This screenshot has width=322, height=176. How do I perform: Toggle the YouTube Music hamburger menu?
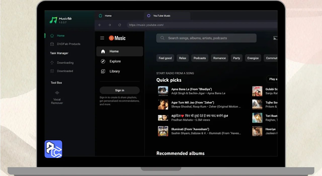point(102,38)
